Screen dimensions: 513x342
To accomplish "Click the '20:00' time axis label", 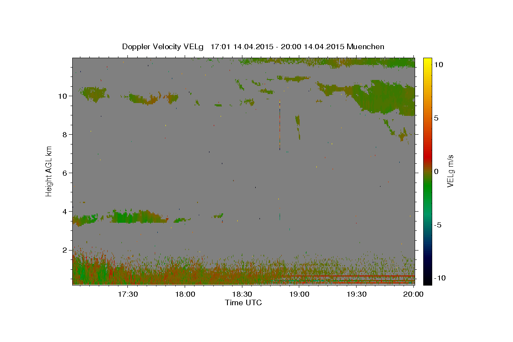I will pos(413,294).
